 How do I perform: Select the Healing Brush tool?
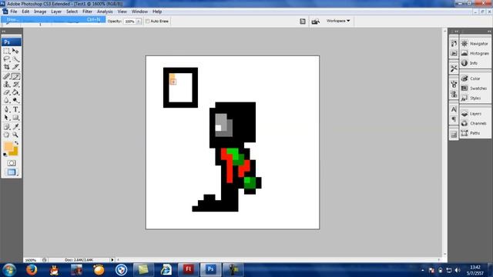[x=7, y=76]
